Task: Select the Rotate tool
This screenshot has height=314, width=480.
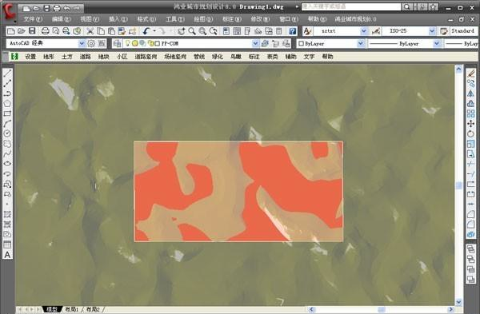Action: click(x=471, y=133)
